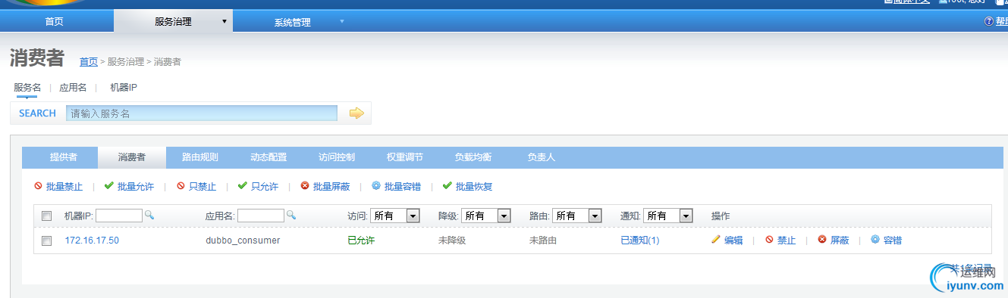Select 应用名 search type
This screenshot has height=298, width=1008.
tap(73, 88)
